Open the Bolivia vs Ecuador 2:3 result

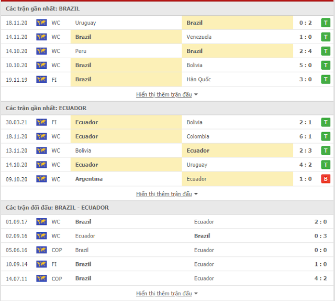tap(167, 150)
